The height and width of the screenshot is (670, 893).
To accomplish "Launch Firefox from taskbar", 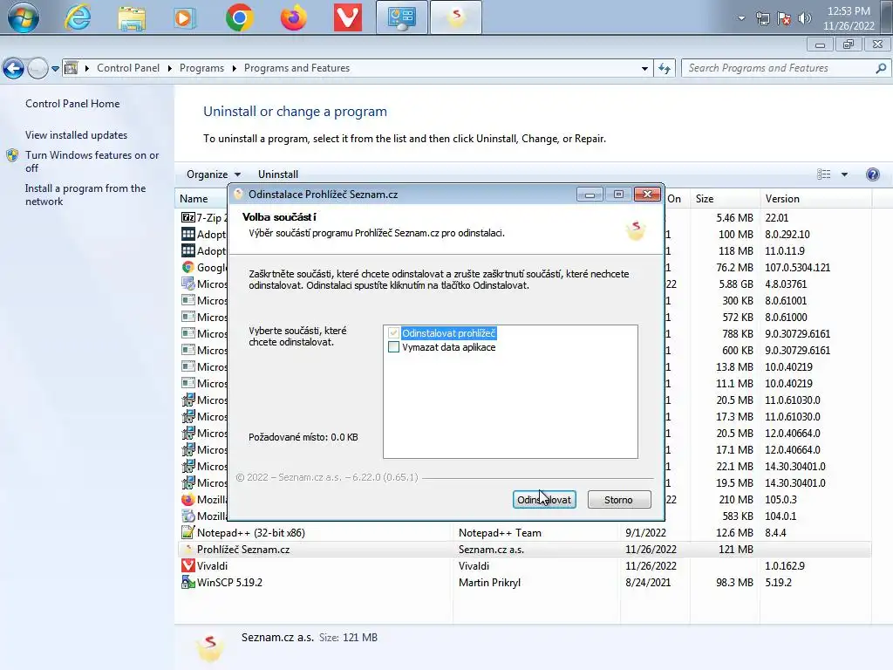I will [293, 17].
